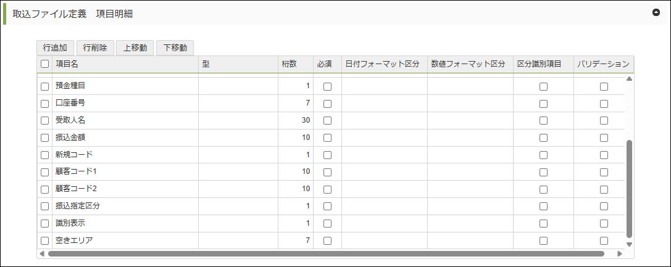Enable 区分識別項目 for the 受取人名 row
The image size is (671, 267).
click(543, 121)
